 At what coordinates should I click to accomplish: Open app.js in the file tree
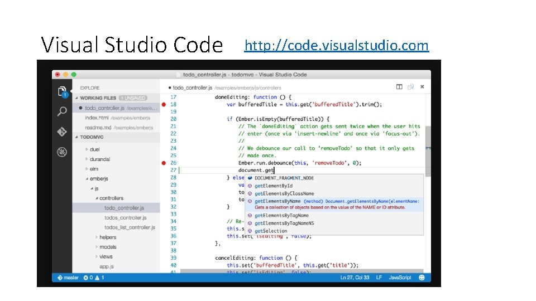tap(106, 266)
